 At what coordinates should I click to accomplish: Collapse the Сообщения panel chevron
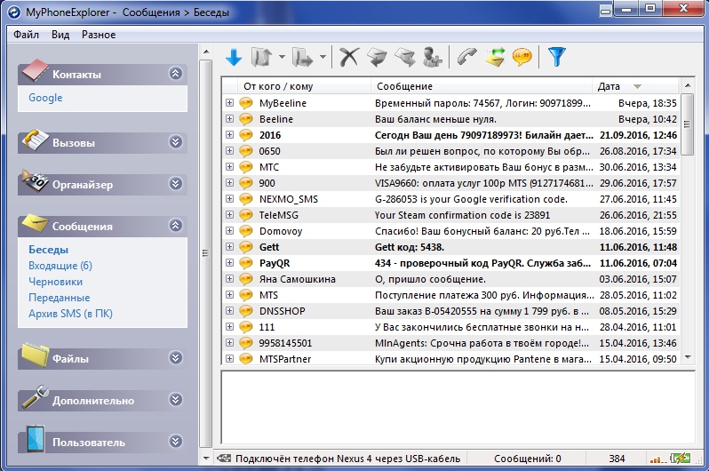[175, 226]
